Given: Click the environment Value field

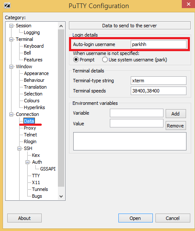Looking at the screenshot, I should coord(137,123).
